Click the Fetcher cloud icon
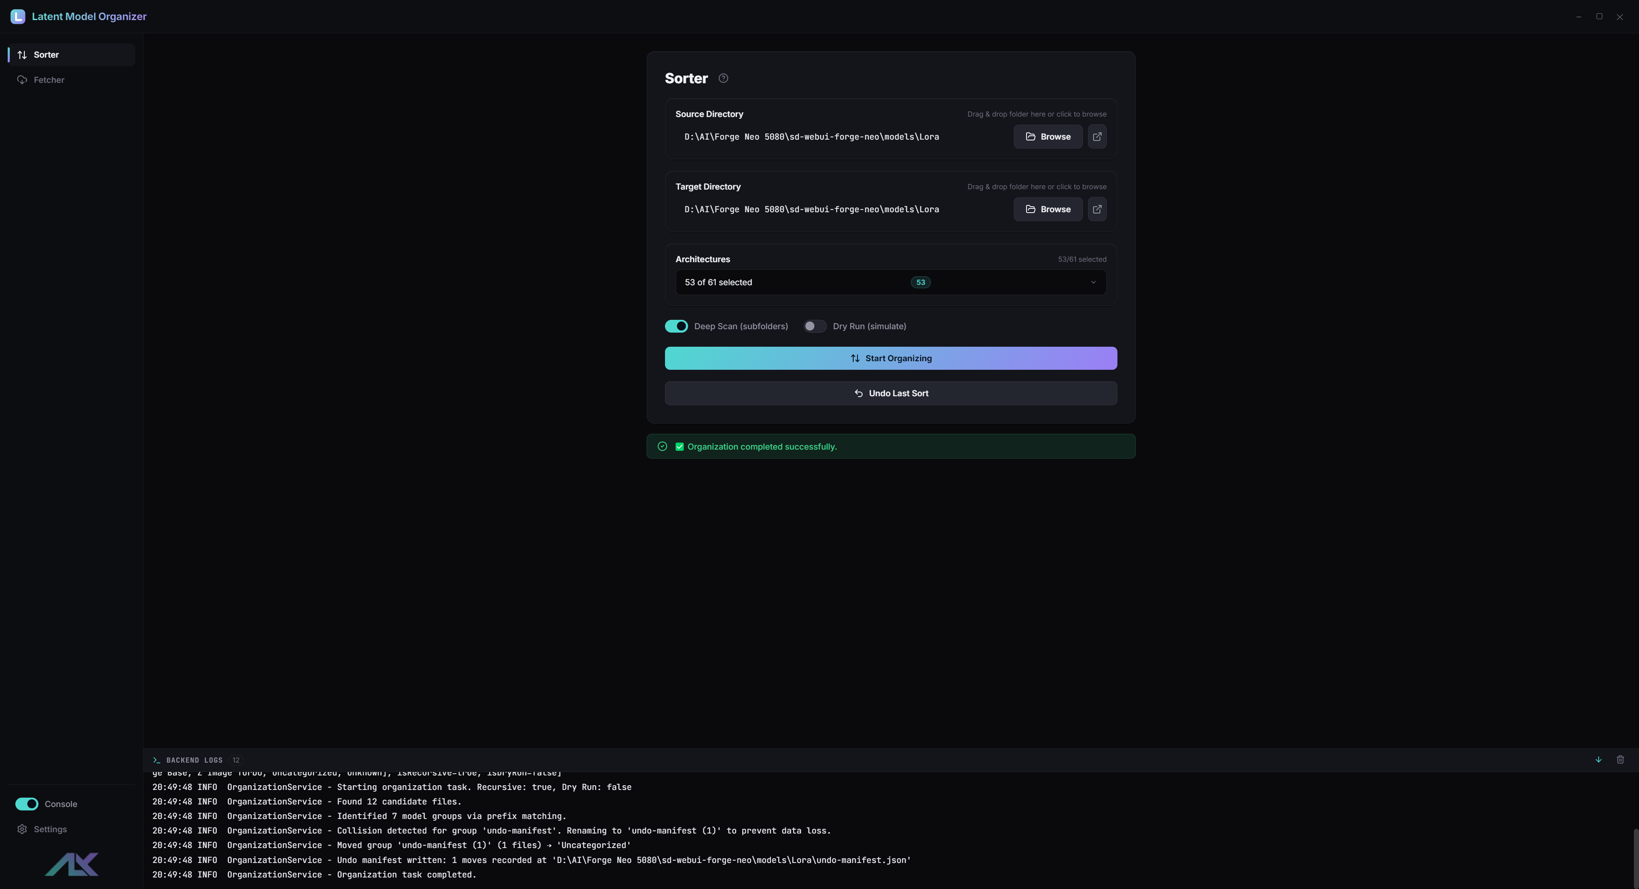This screenshot has height=889, width=1639. click(x=22, y=79)
